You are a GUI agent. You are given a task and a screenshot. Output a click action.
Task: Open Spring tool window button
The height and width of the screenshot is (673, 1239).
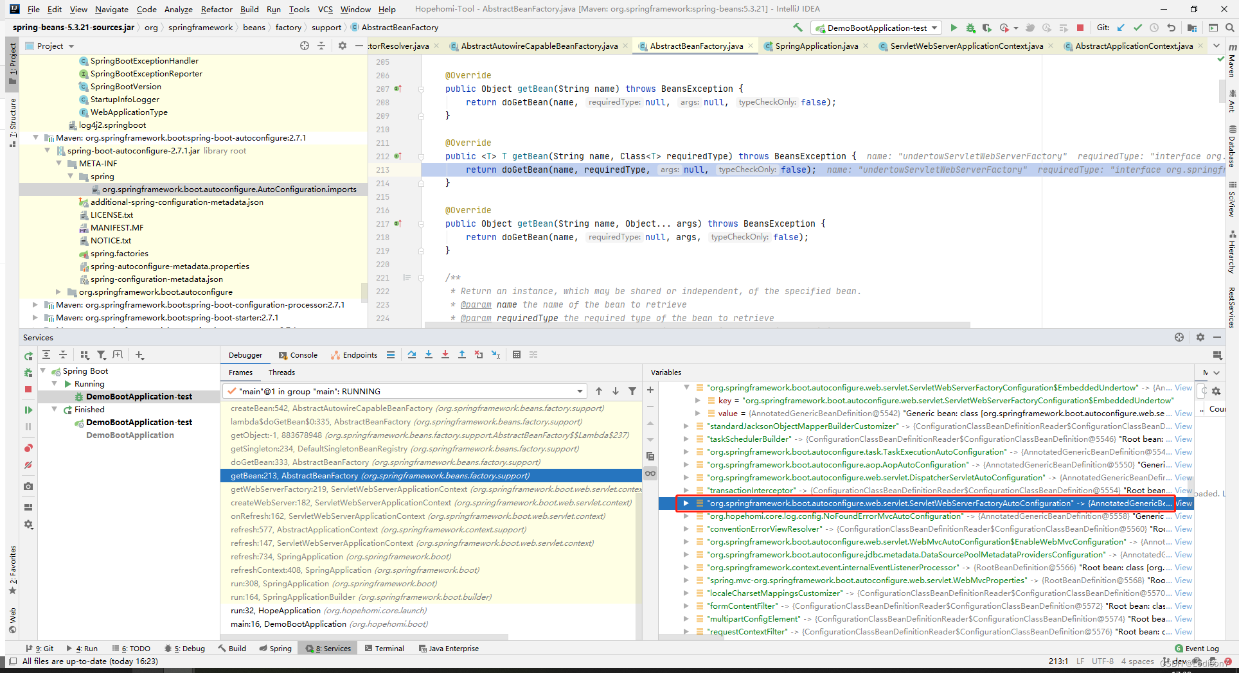[x=276, y=648]
